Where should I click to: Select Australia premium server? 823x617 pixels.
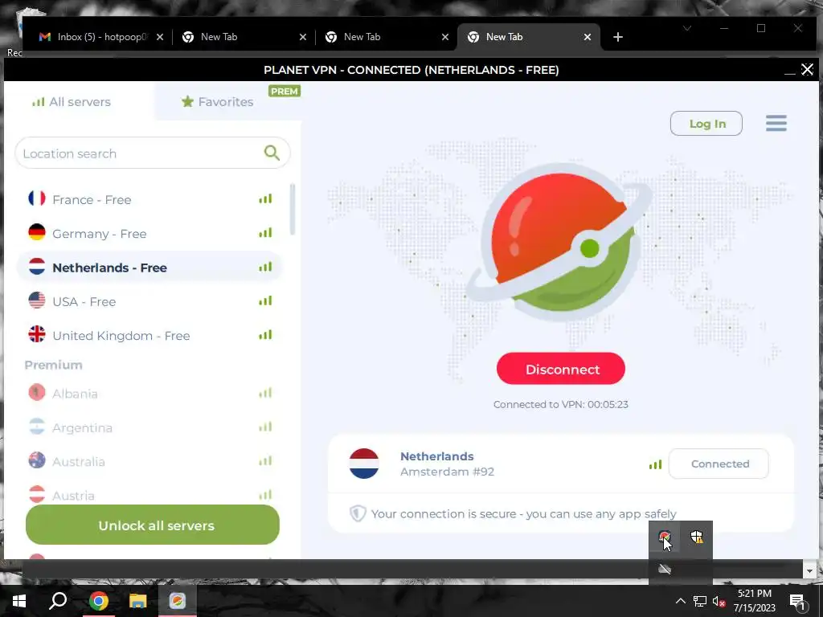(149, 461)
